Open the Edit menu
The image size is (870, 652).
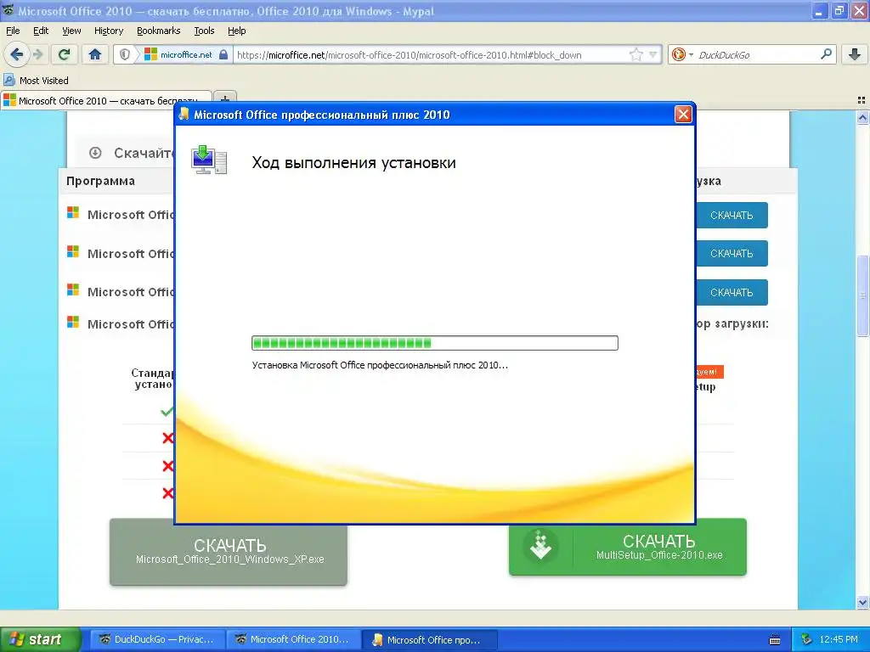point(41,31)
